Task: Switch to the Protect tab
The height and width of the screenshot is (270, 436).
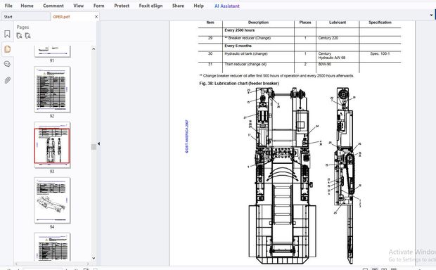Action: [122, 6]
